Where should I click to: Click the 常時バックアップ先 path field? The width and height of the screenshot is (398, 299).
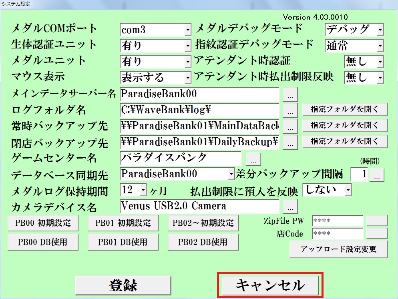click(x=200, y=126)
